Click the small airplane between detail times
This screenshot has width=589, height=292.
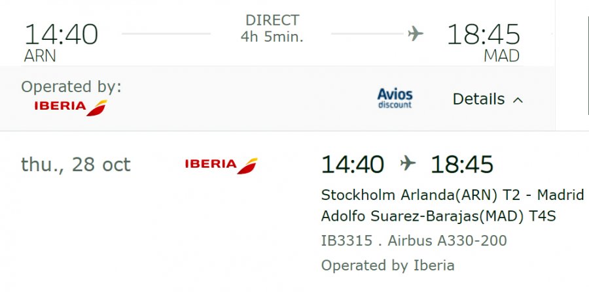point(407,164)
